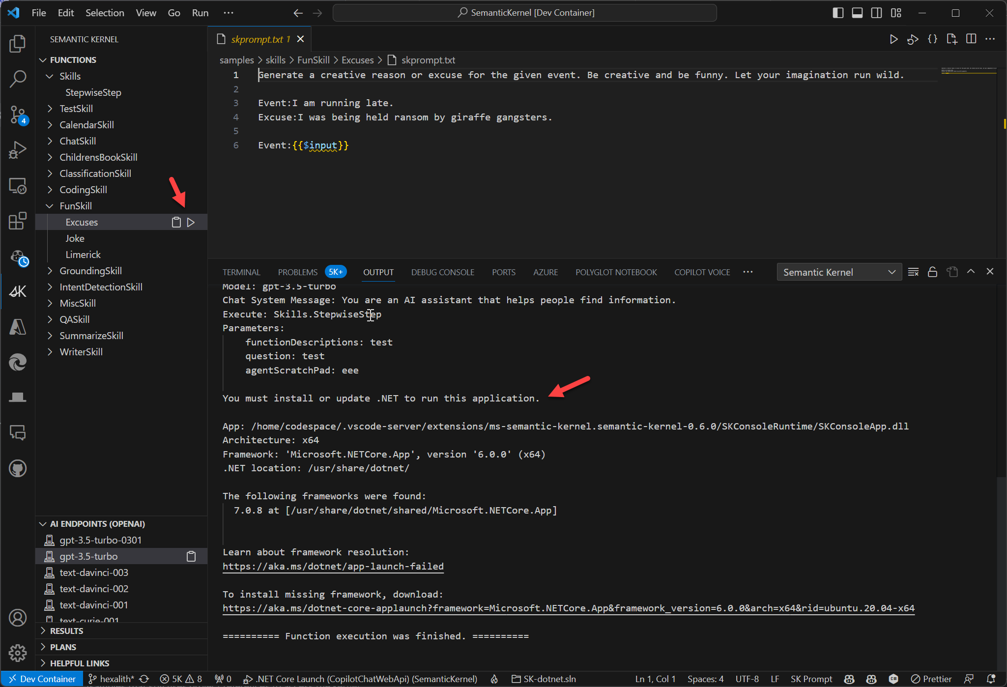Open the GitHub sidebar icon
The width and height of the screenshot is (1007, 687).
click(18, 468)
